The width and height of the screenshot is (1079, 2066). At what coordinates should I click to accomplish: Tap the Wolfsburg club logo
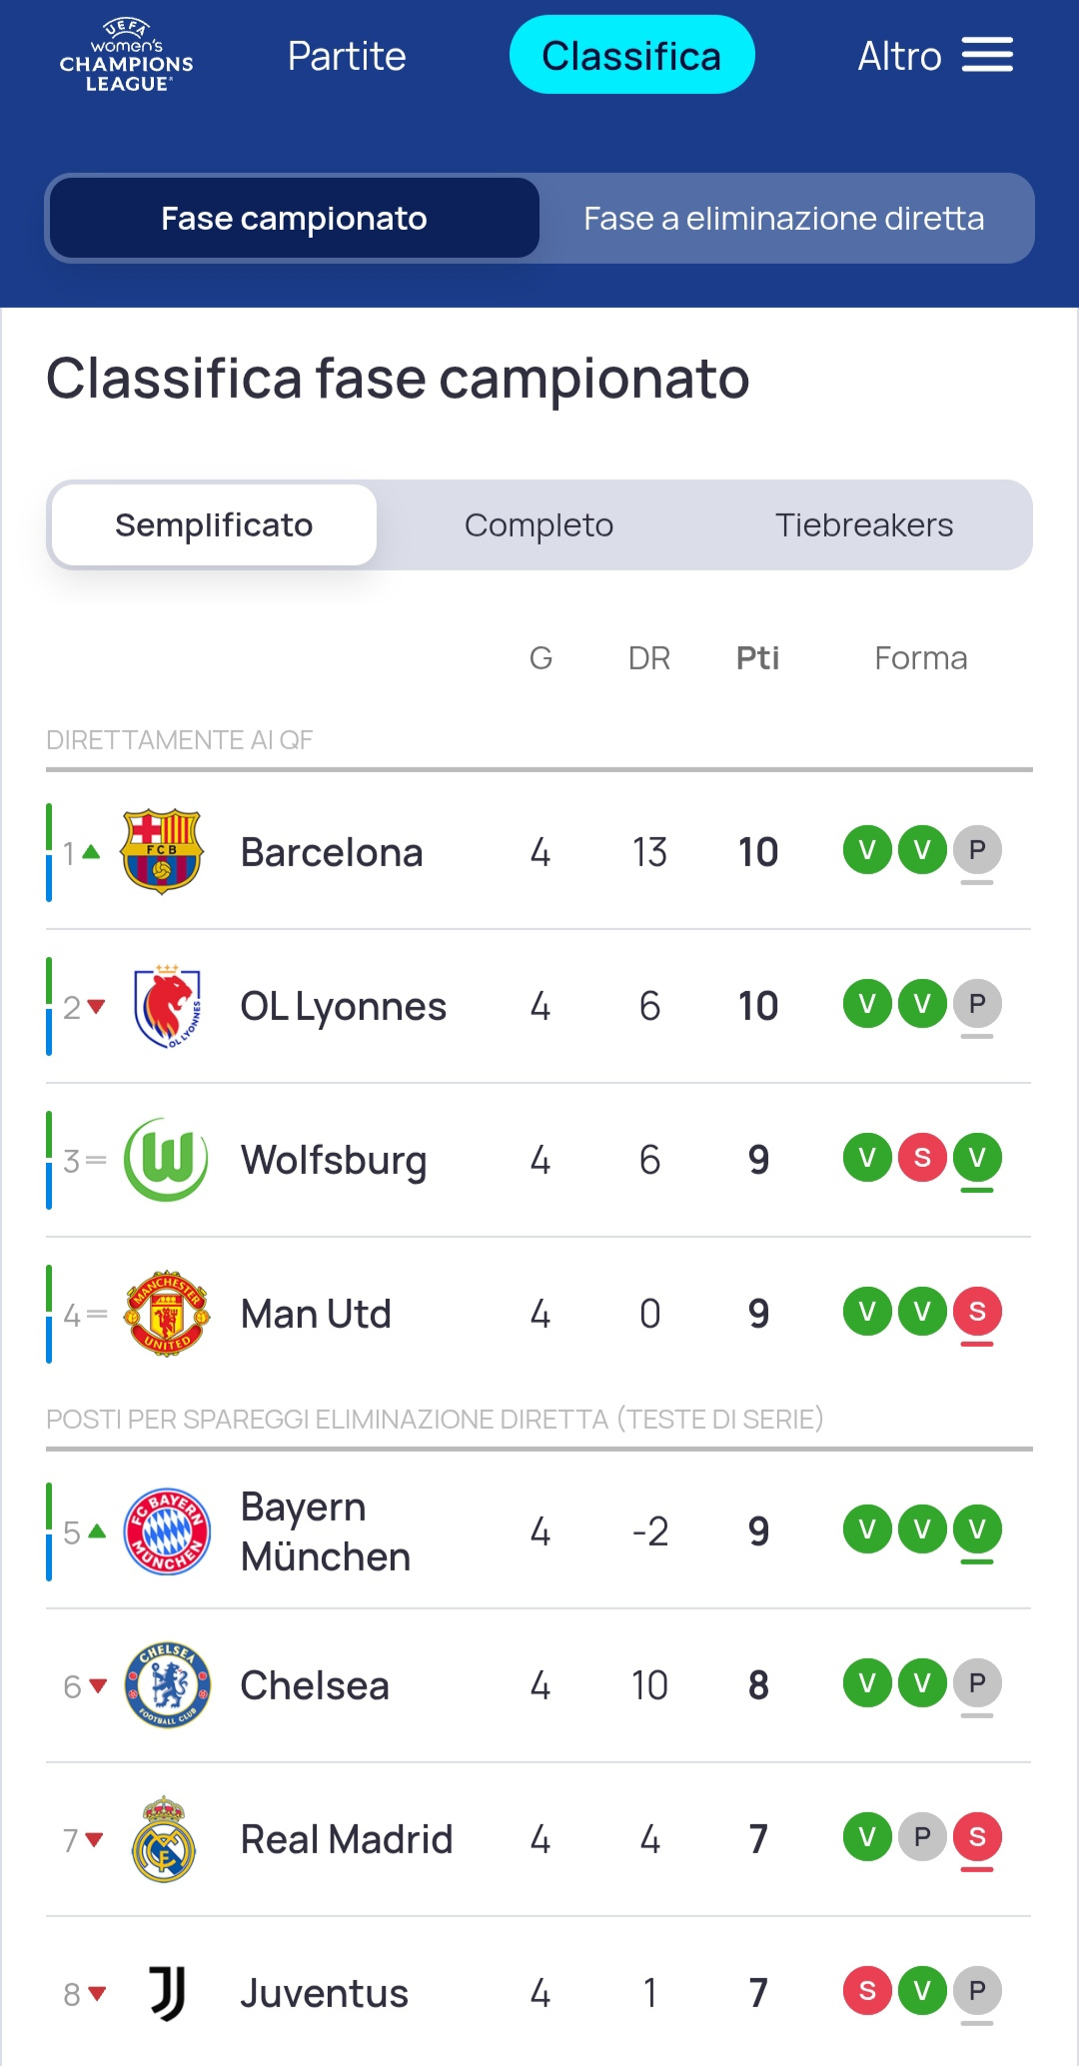coord(166,1160)
